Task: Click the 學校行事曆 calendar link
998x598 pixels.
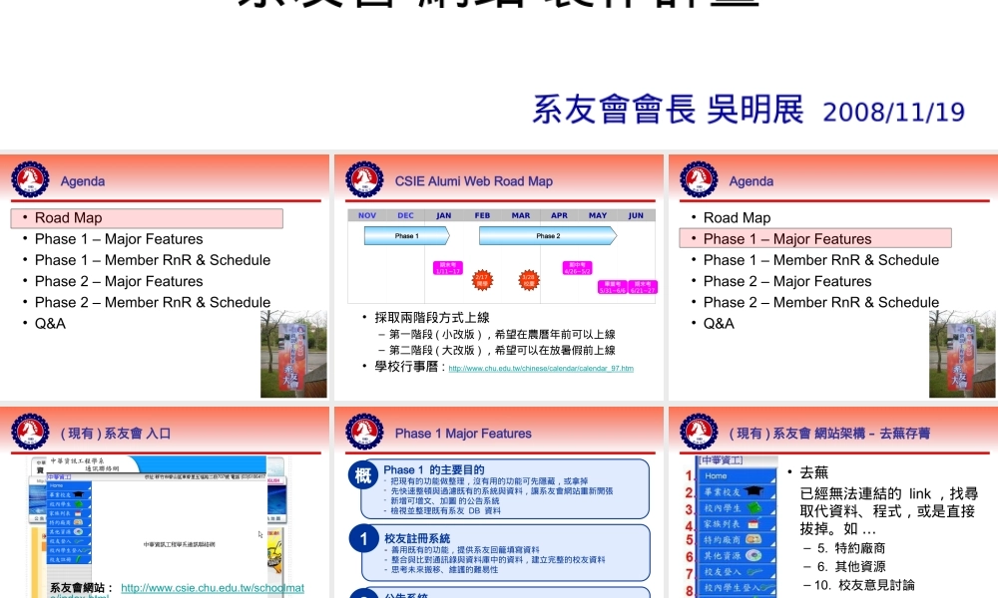Action: click(542, 367)
